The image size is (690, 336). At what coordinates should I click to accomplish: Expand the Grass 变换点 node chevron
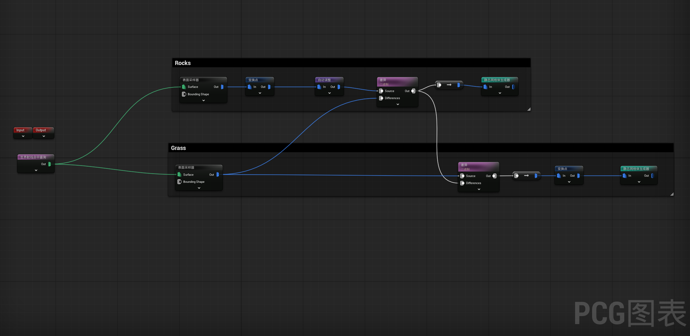(569, 182)
